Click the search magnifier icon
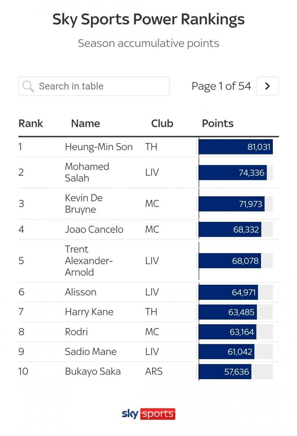This screenshot has width=297, height=436. pyautogui.click(x=28, y=86)
